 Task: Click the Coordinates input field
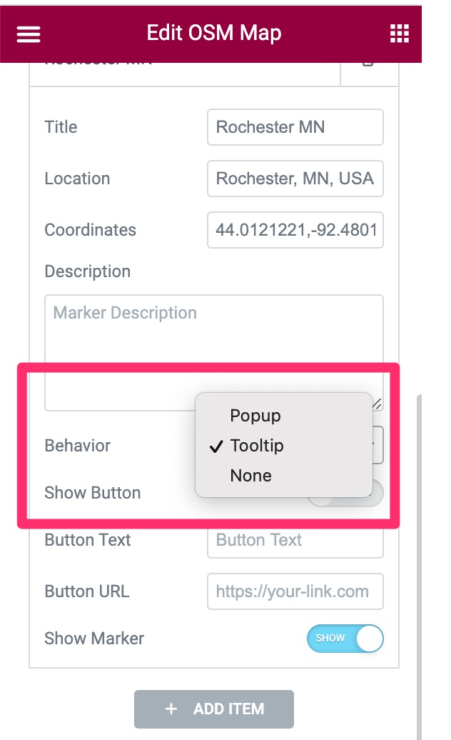point(295,230)
